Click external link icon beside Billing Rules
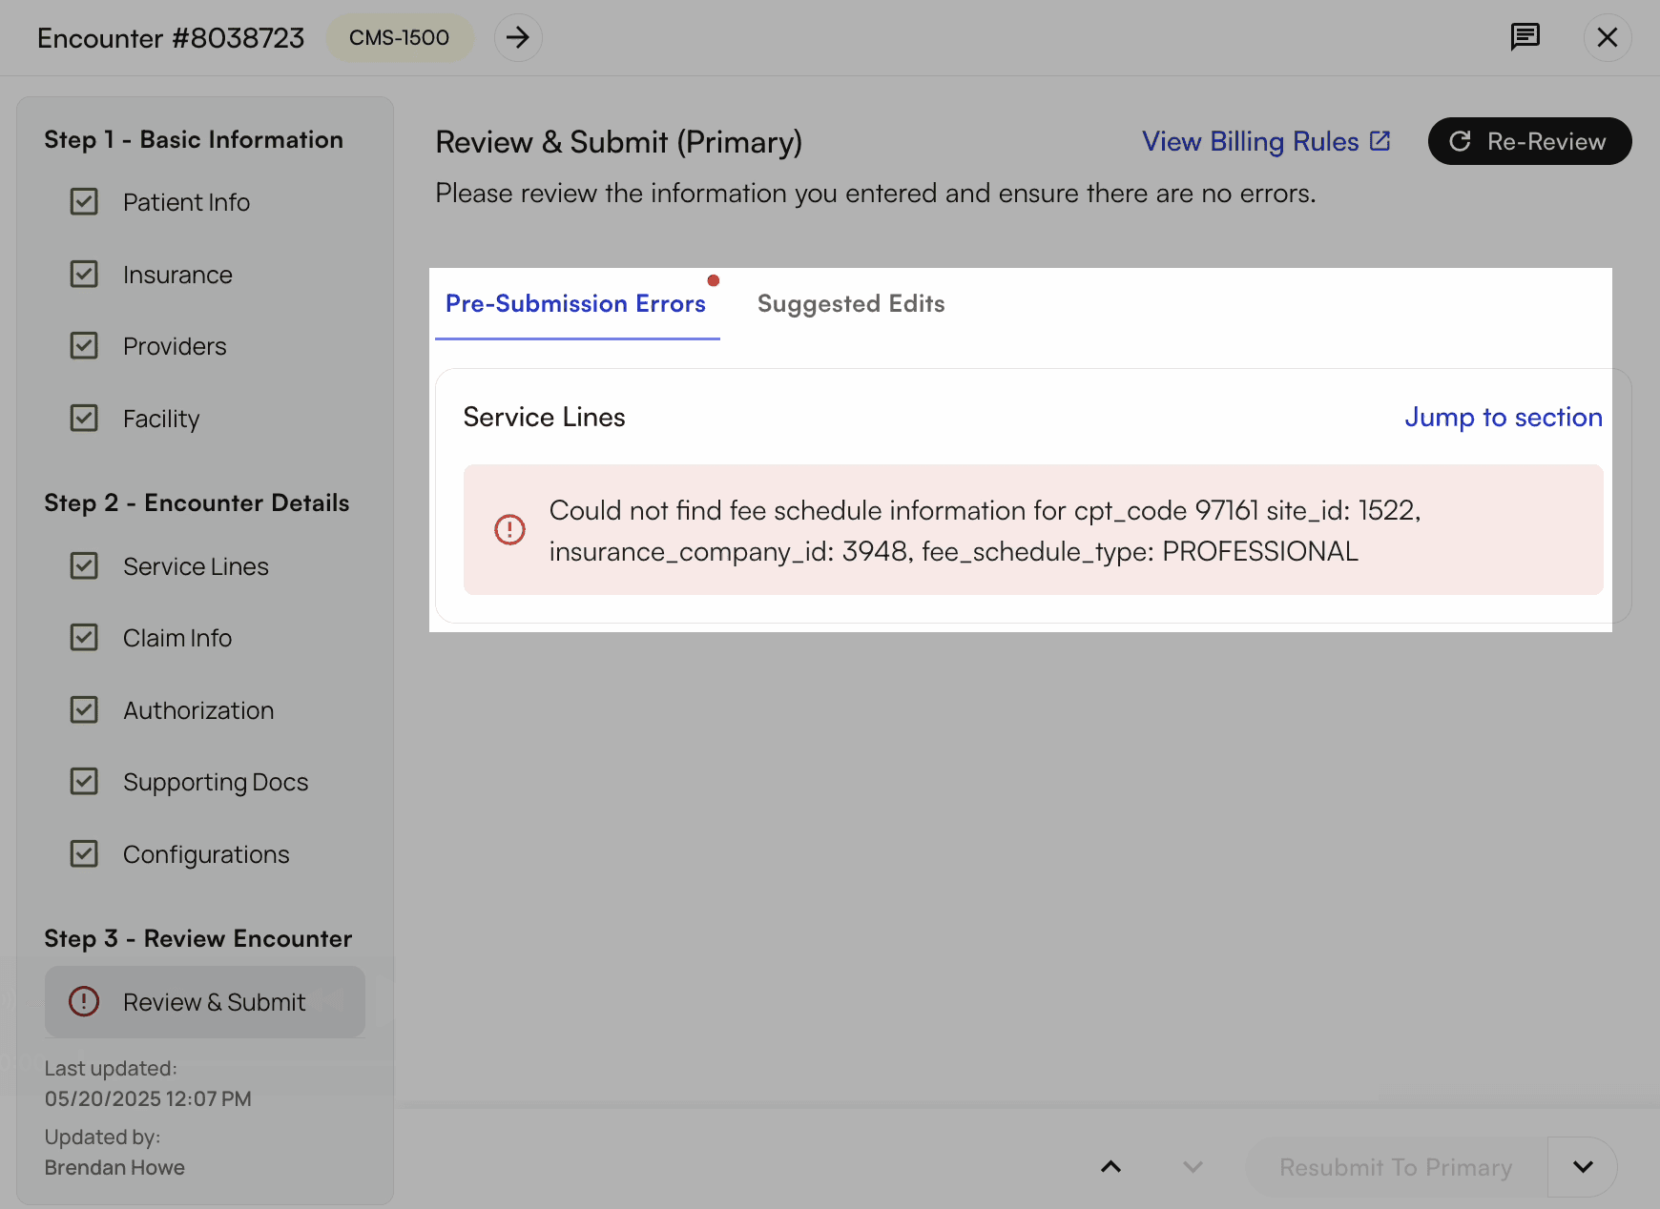This screenshot has width=1660, height=1209. [1380, 141]
